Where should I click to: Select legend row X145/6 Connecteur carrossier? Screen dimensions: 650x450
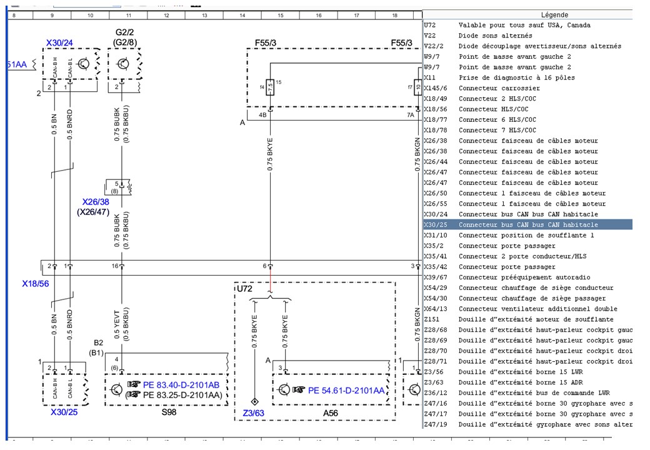coord(527,88)
